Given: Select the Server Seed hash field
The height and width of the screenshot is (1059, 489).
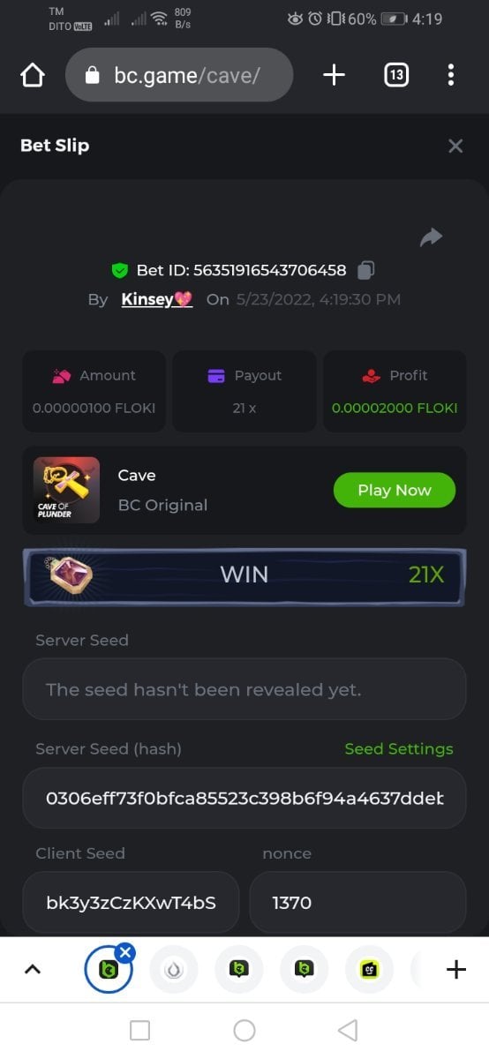Looking at the screenshot, I should point(244,798).
